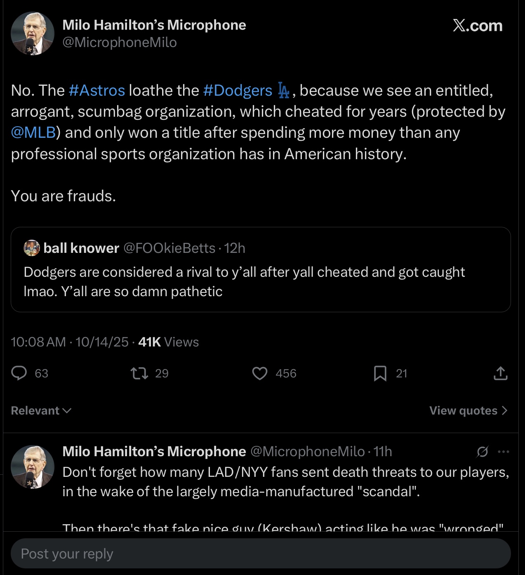Expand the Relevant sort dropdown
Image resolution: width=525 pixels, height=575 pixels.
click(x=41, y=410)
